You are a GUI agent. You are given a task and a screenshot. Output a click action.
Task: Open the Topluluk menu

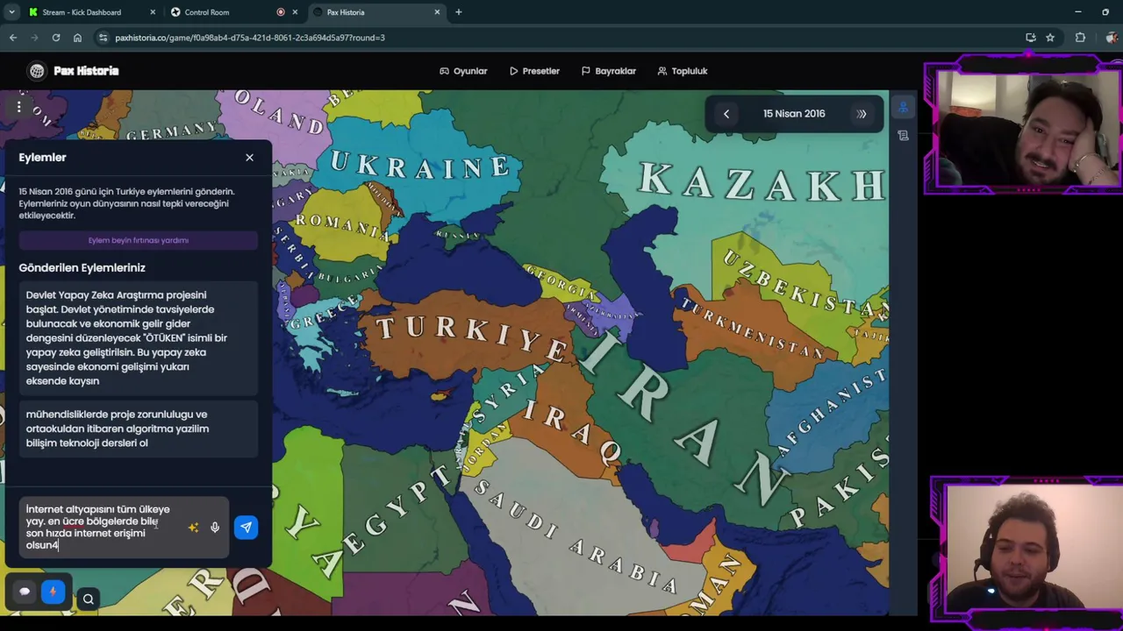pyautogui.click(x=682, y=71)
